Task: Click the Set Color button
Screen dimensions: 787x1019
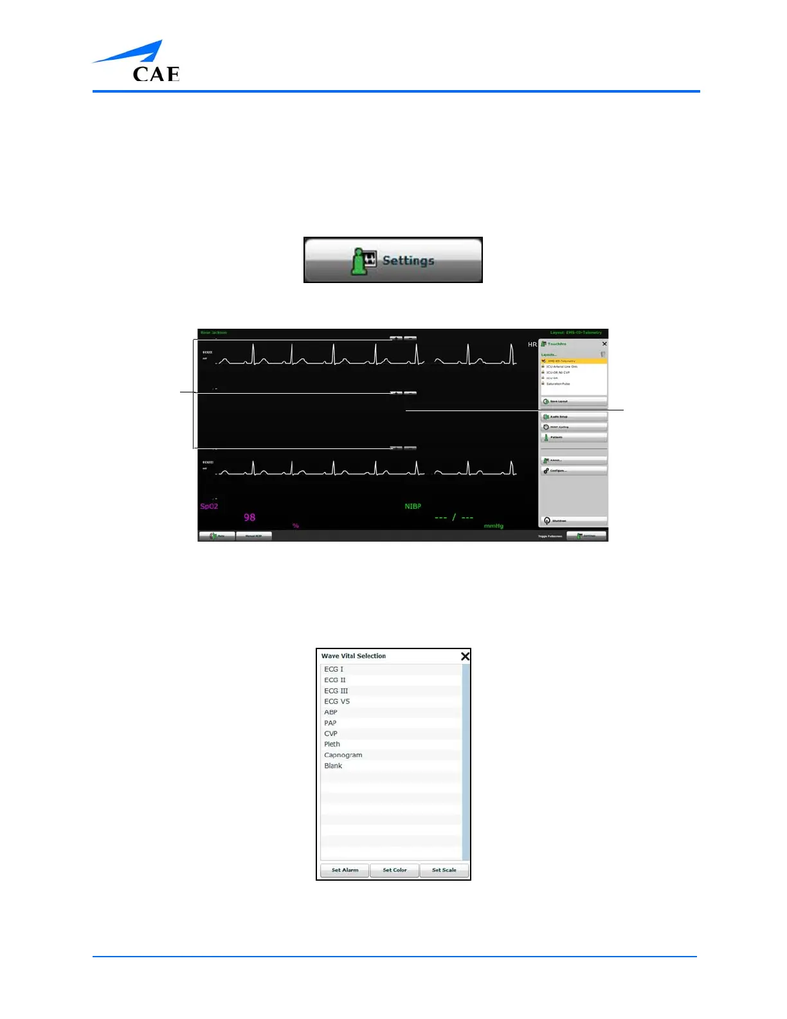Action: pos(395,870)
